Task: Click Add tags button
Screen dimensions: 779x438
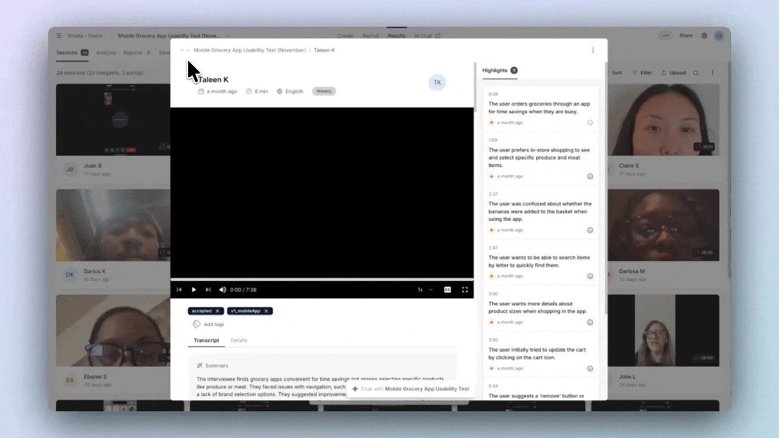Action: [x=208, y=324]
